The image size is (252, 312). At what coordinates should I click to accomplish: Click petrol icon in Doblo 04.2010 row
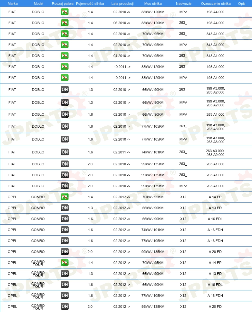65,55
